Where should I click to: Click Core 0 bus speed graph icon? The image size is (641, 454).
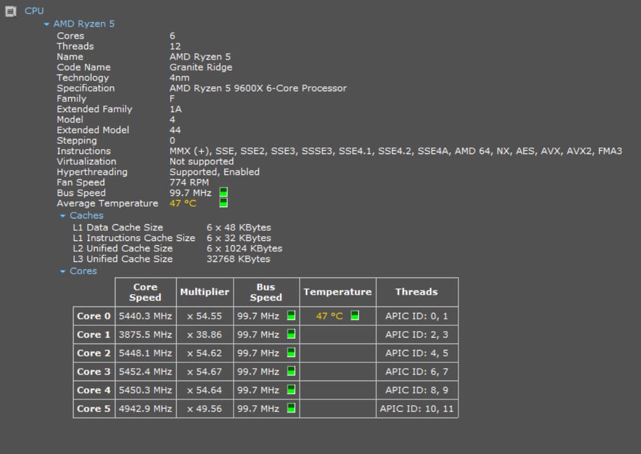click(291, 315)
